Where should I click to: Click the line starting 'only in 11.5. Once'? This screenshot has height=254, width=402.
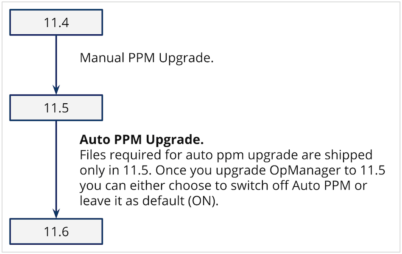(232, 171)
